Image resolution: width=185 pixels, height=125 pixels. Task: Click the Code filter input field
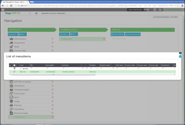coord(25,68)
